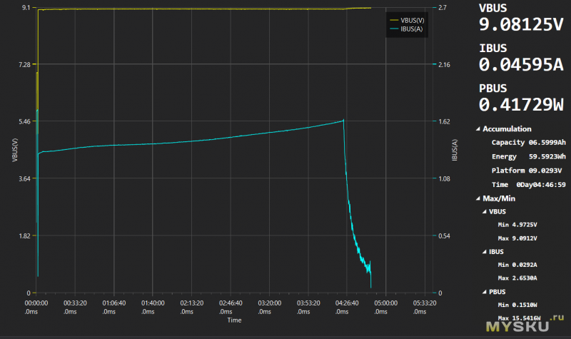This screenshot has width=571, height=339.
Task: Click the IBUS Max 2.6530A row
Action: (517, 278)
